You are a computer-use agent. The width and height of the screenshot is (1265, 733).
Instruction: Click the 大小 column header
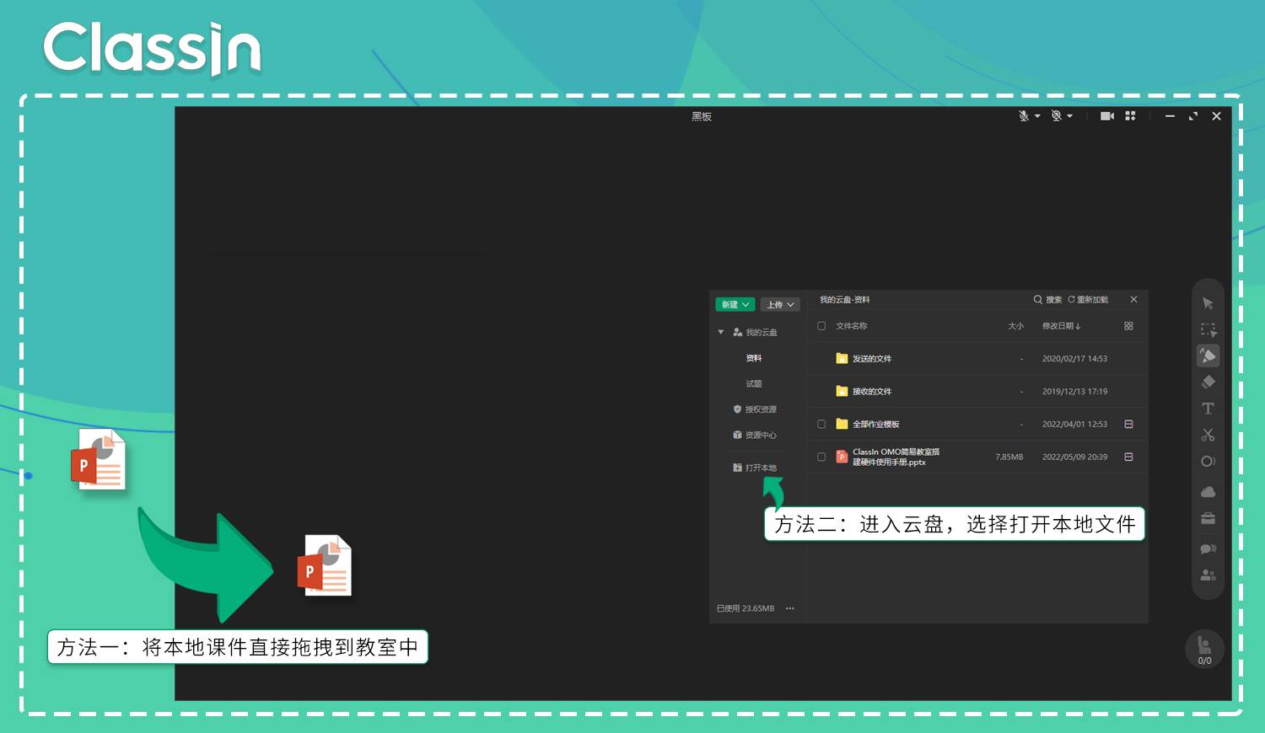1016,326
